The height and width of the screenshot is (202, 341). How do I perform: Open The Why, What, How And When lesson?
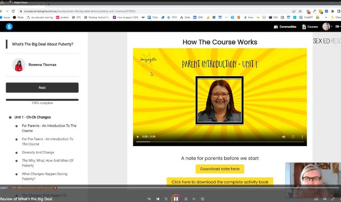pyautogui.click(x=48, y=163)
